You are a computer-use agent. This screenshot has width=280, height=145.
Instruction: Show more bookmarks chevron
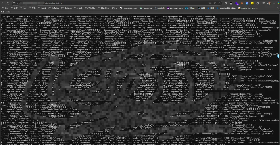click(x=278, y=8)
